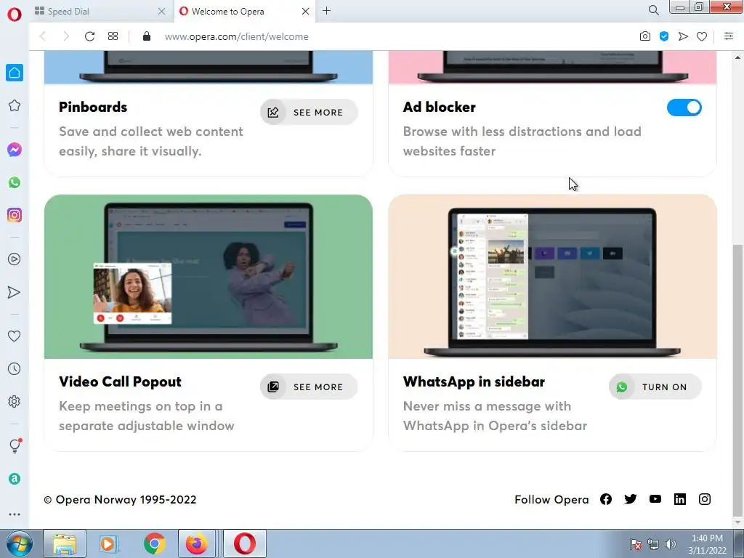Click See More for Video Call Popout
Screen dimensions: 744x558
tap(309, 387)
